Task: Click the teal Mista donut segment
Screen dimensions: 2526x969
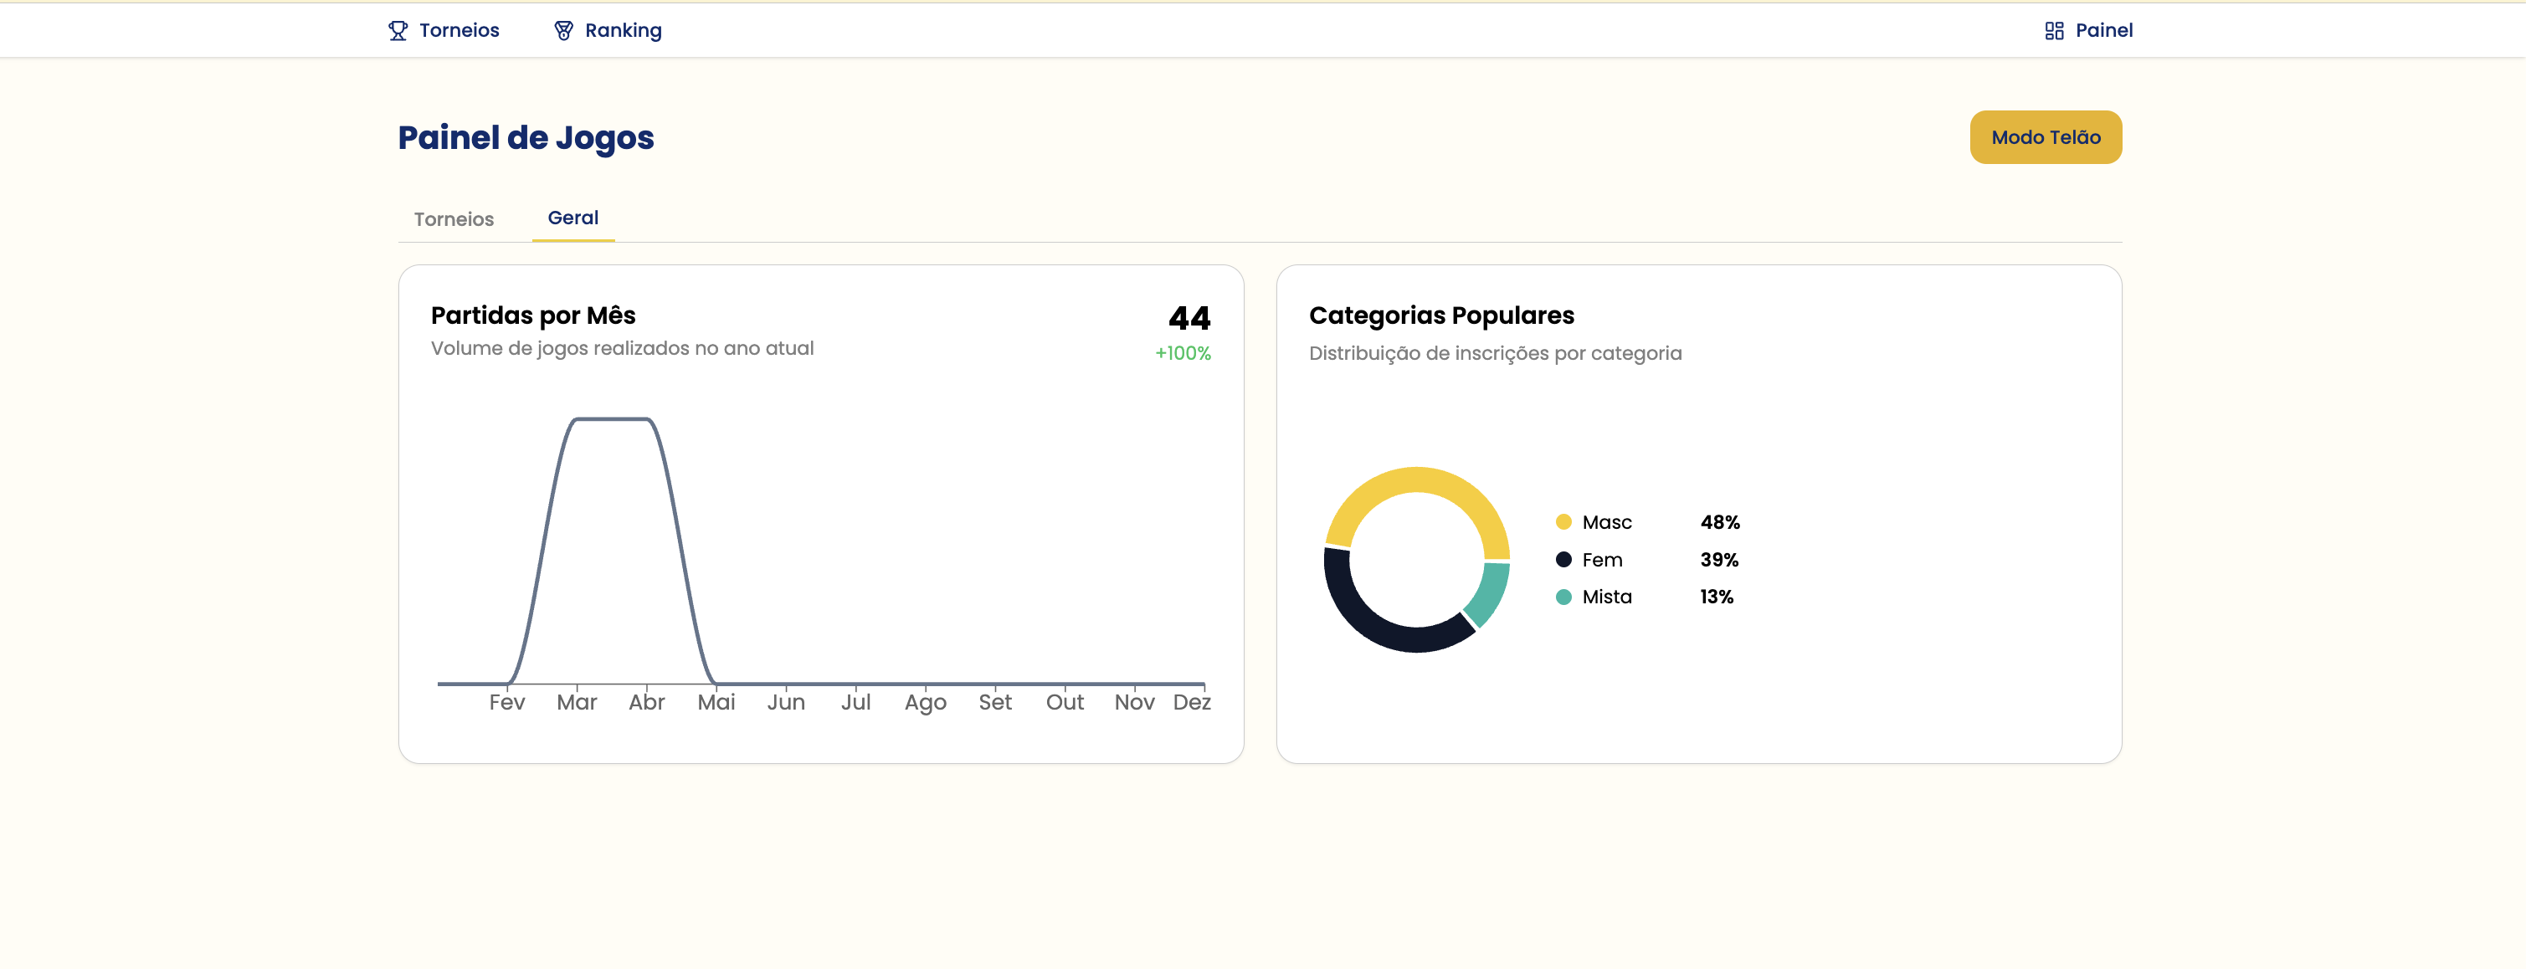Action: pos(1490,592)
